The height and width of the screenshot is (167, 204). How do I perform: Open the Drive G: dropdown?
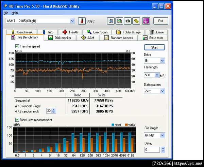tap(163, 61)
